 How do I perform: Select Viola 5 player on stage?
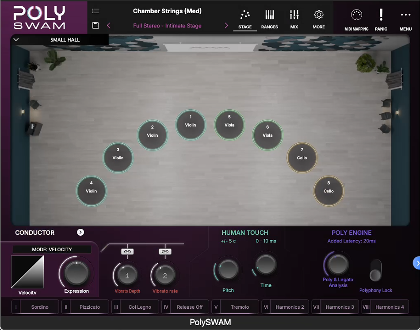[x=229, y=125]
